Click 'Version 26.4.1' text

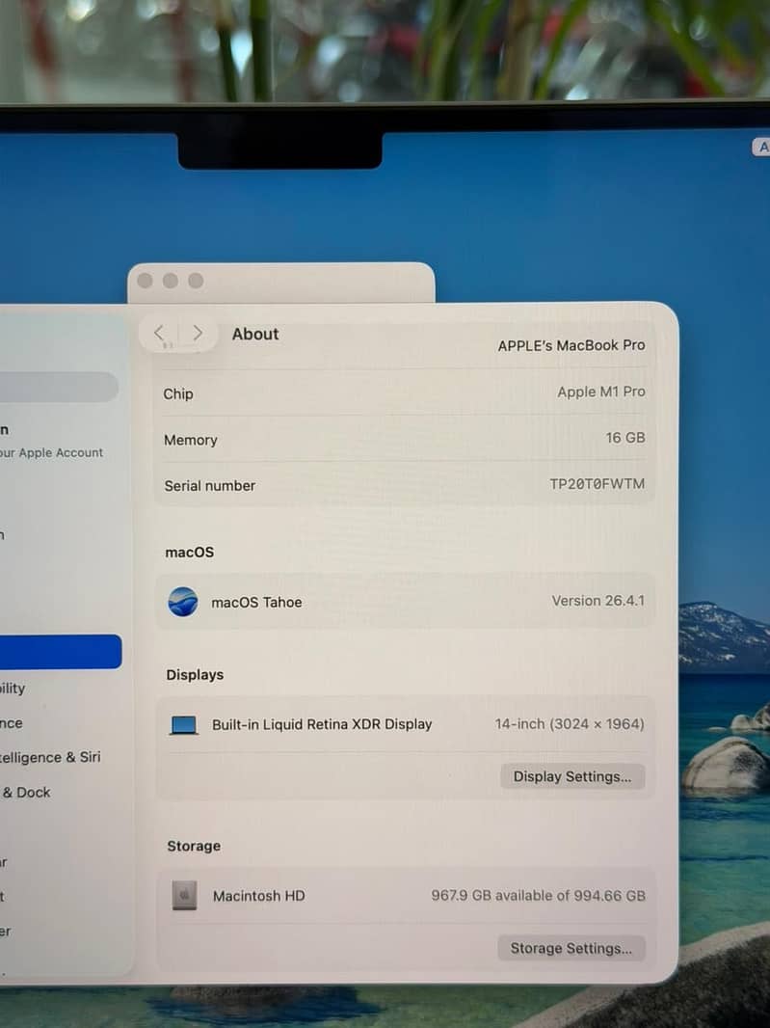(x=597, y=601)
